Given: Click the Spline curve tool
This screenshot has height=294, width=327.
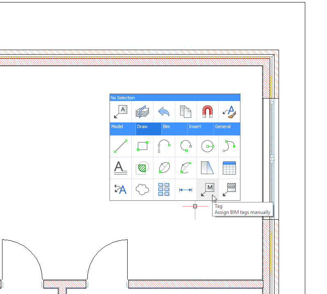Looking at the screenshot, I should coord(229,146).
